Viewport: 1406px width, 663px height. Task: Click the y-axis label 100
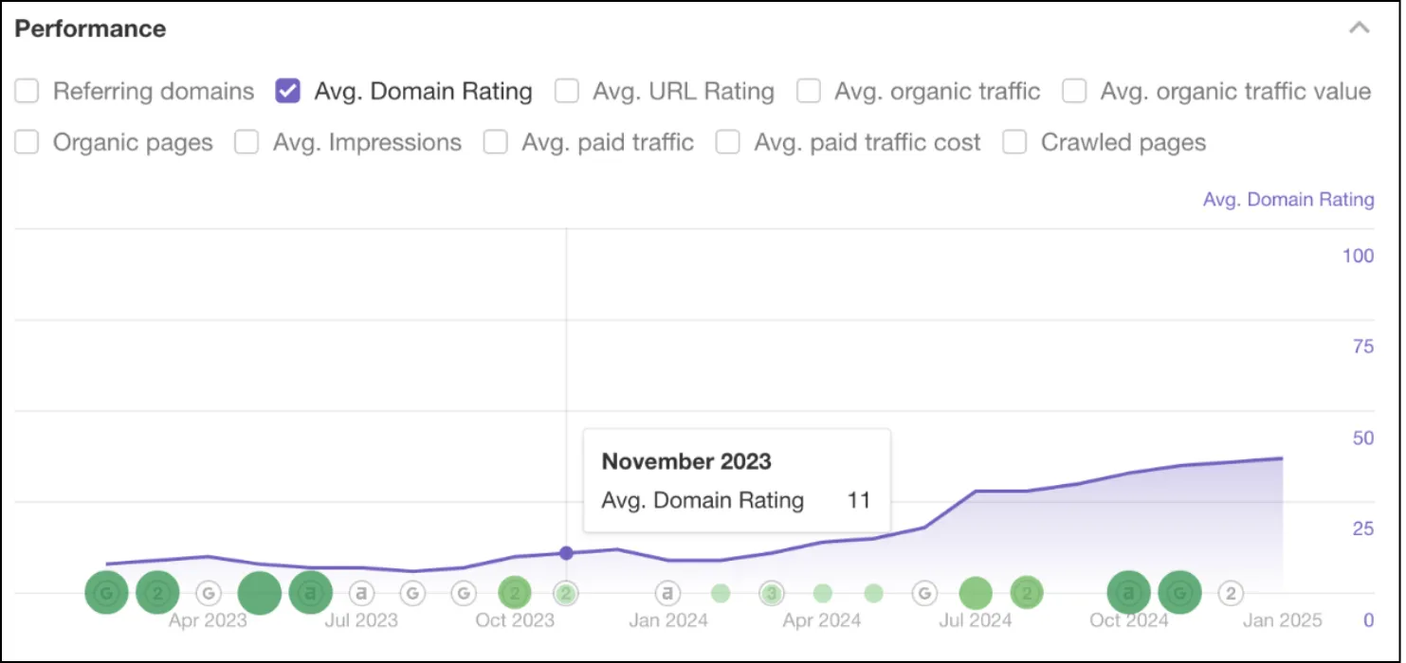[x=1358, y=257]
